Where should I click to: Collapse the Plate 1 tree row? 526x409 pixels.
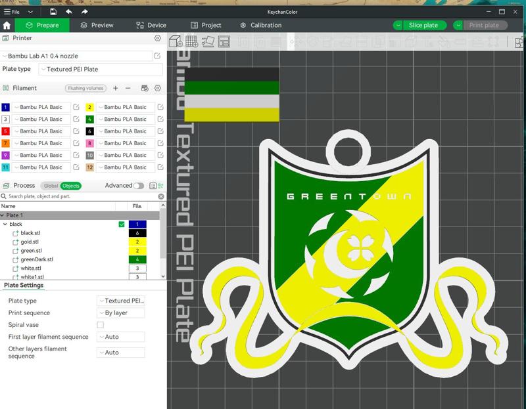click(3, 215)
